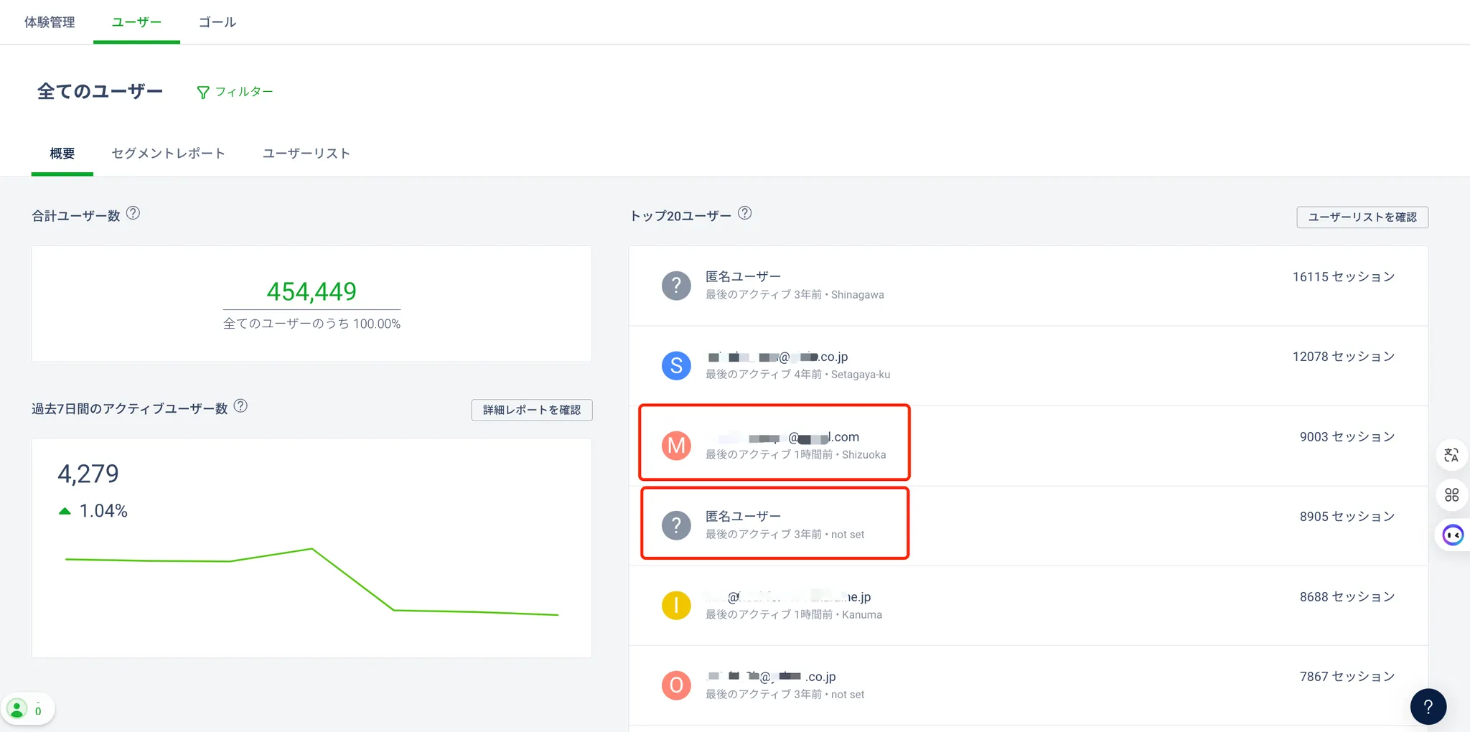Click the 454,449 total users number
The width and height of the screenshot is (1470, 732).
pos(312,291)
